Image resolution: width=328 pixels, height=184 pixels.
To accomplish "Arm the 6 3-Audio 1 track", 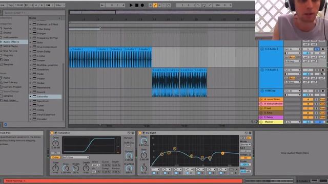I will pyautogui.click(x=323, y=49).
